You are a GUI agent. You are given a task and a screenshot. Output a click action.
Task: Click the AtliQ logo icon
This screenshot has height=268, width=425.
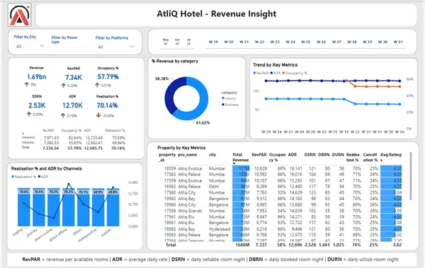(20, 15)
